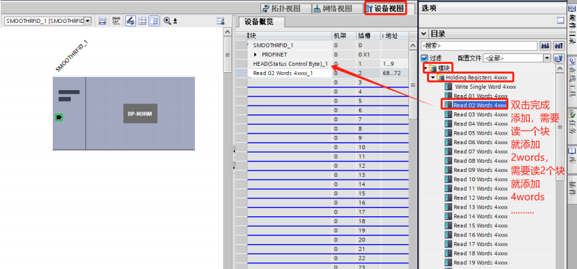The width and height of the screenshot is (577, 269).
Task: Click the search upward icon in catalog
Action: 558,46
